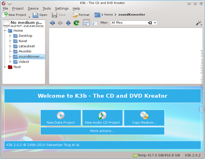The height and width of the screenshot is (159, 205).
Task: Click the home folder icon in breadcrumb
Action: pyautogui.click(x=97, y=15)
